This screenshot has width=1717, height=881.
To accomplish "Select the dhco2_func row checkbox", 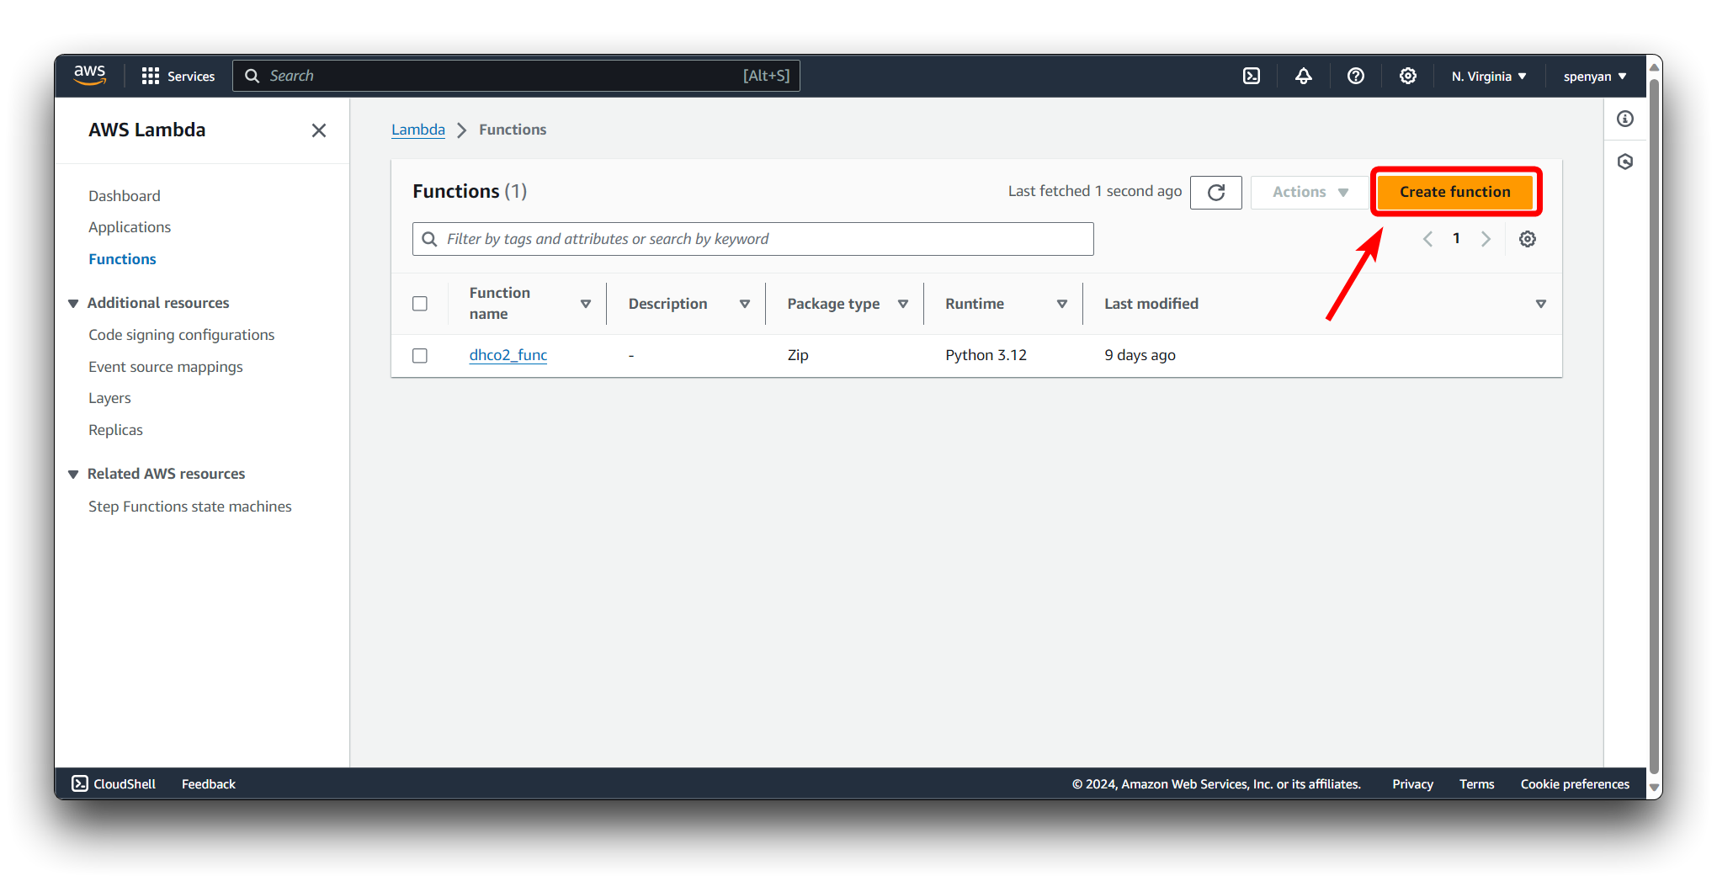I will [x=420, y=355].
